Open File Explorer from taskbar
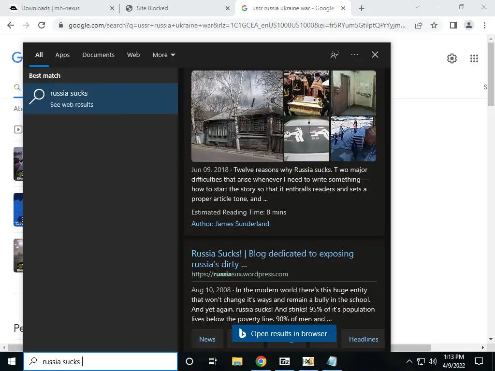 pyautogui.click(x=237, y=361)
